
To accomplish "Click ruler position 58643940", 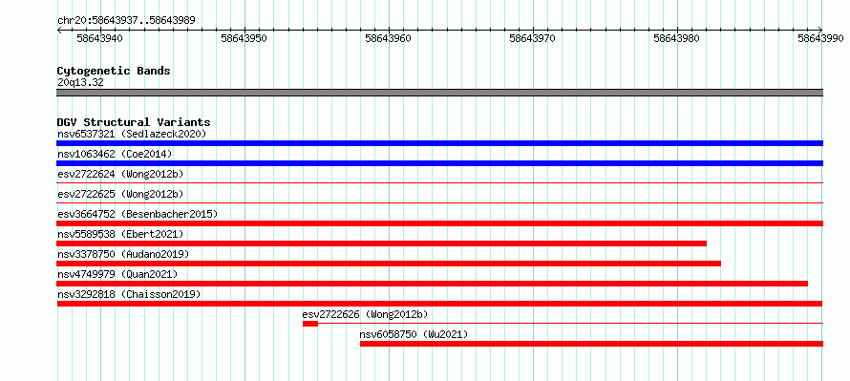I will click(99, 38).
